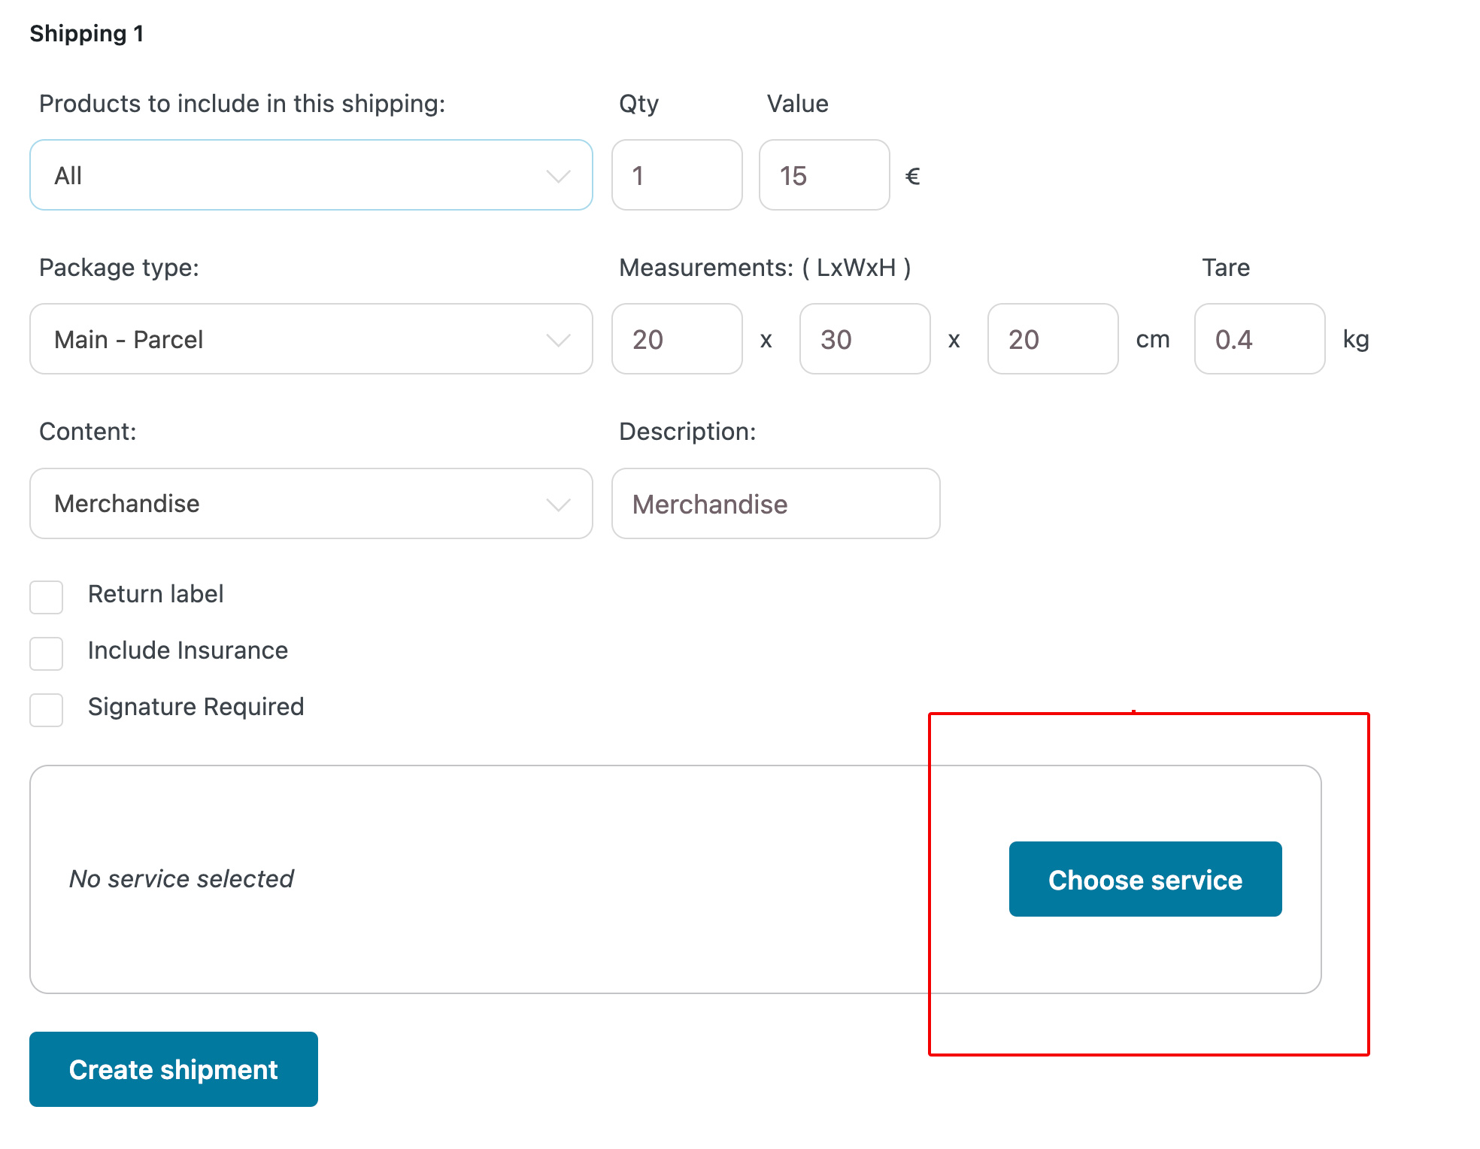
Task: Enable Signature Required for this shipment
Action: [46, 711]
